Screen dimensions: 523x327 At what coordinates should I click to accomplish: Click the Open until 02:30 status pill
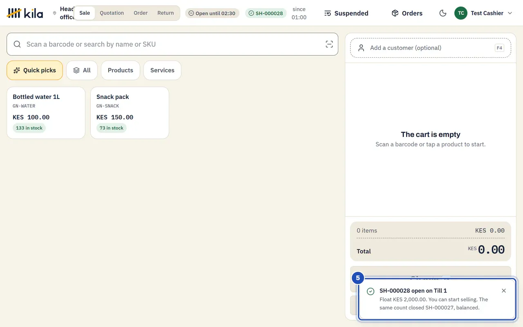[212, 13]
